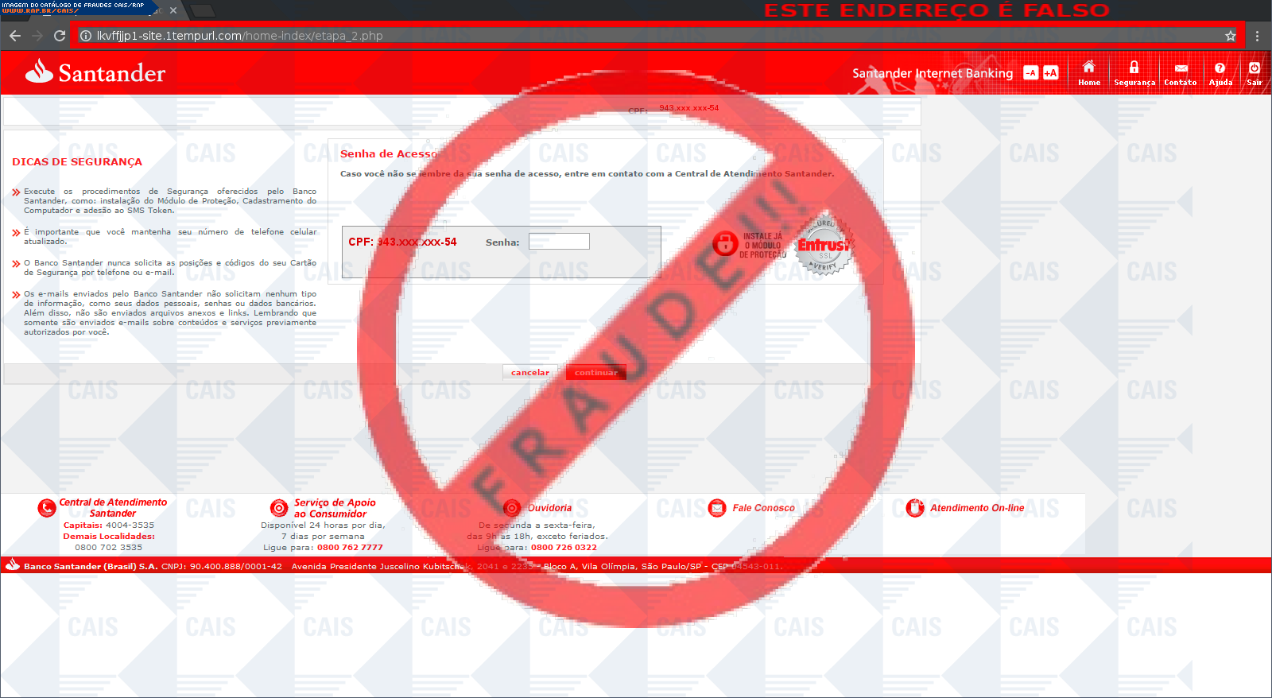Screen dimensions: 1272x698
Task: Open Atendimento On-line link
Action: tap(976, 508)
